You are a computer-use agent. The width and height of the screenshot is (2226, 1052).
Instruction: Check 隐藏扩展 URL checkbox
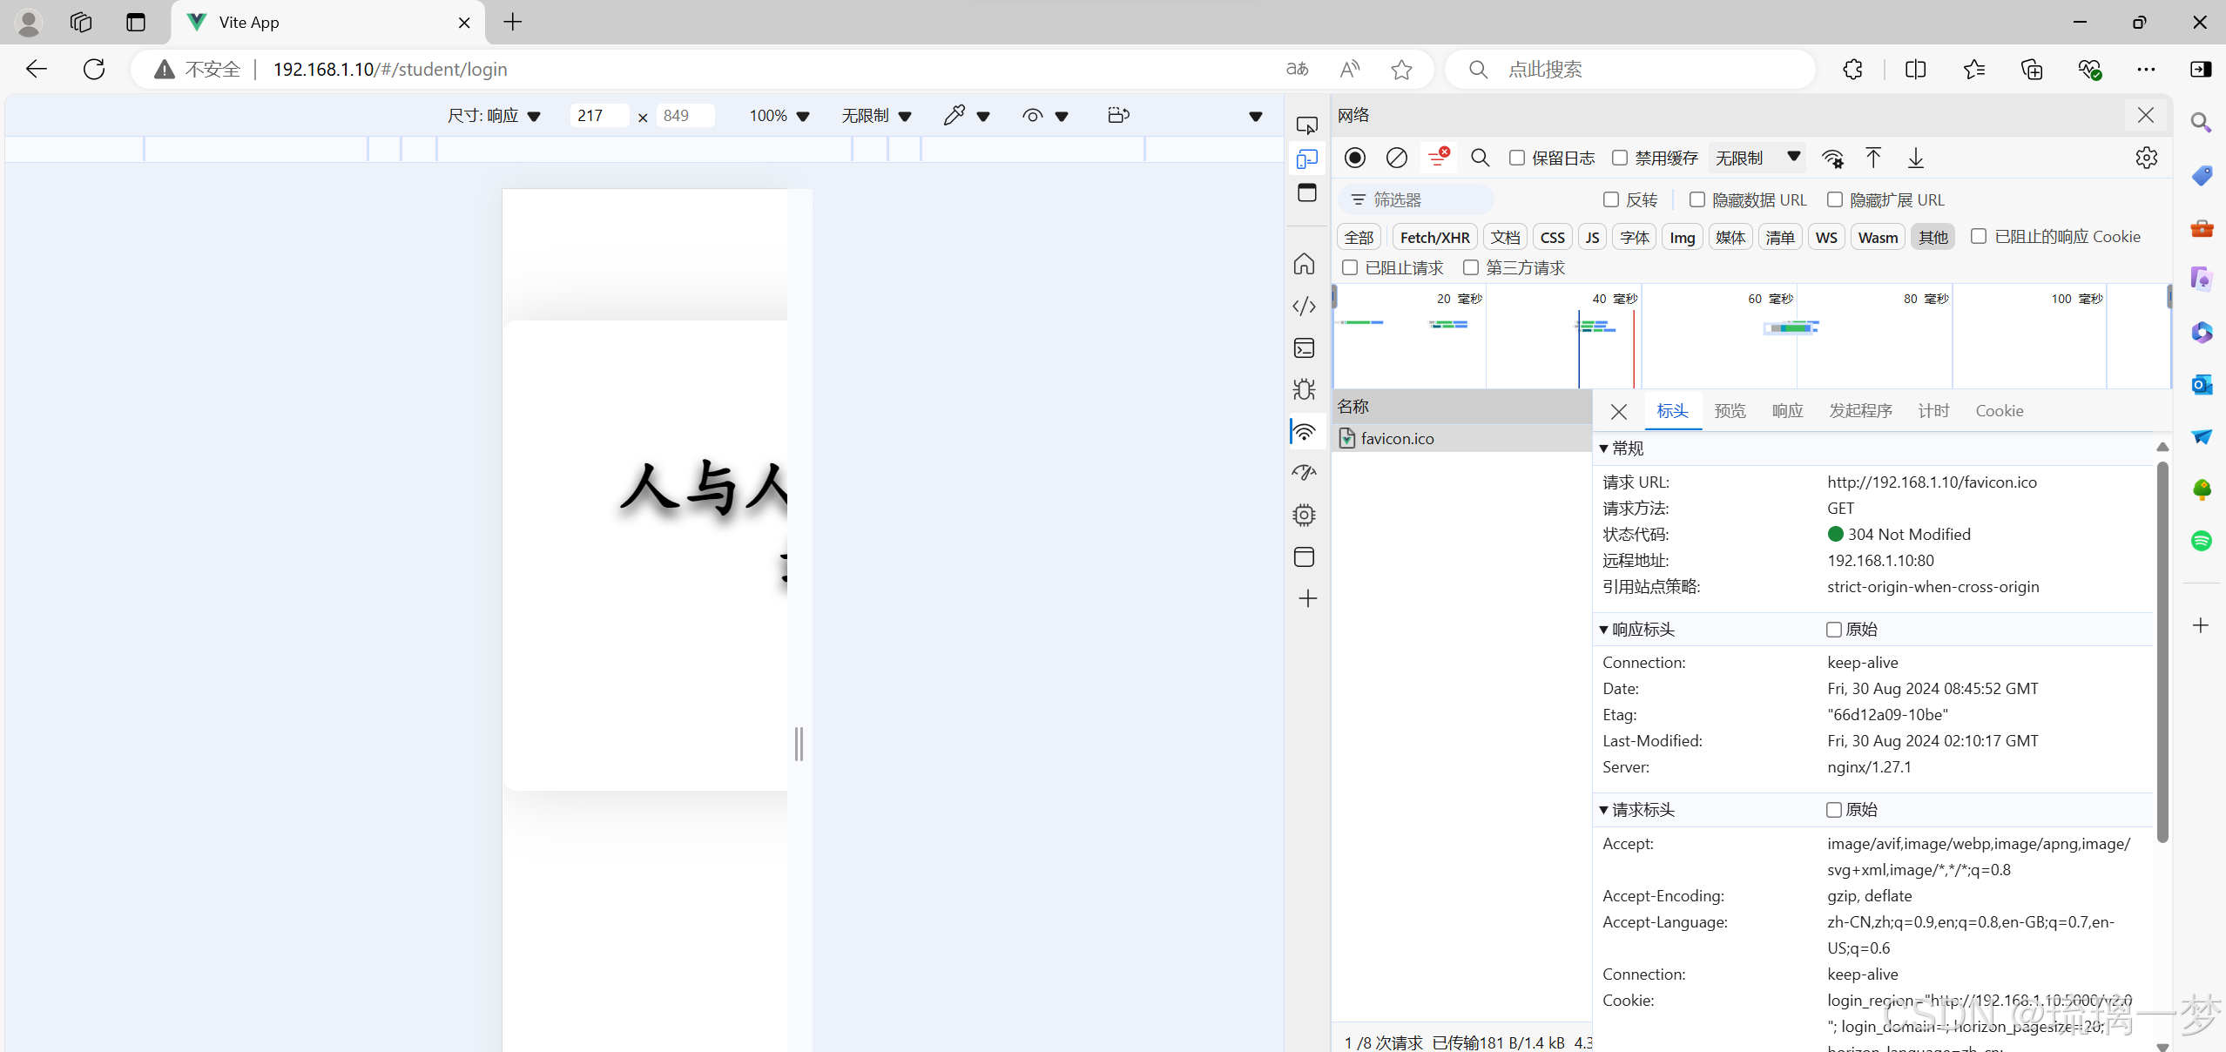(1835, 199)
